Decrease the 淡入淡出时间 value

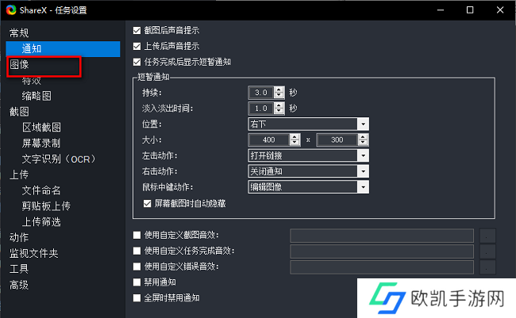(x=279, y=111)
